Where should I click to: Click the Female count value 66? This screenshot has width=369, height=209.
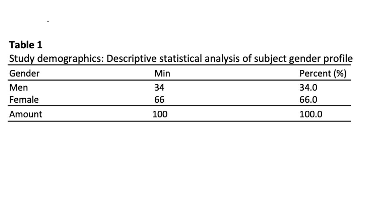click(159, 100)
